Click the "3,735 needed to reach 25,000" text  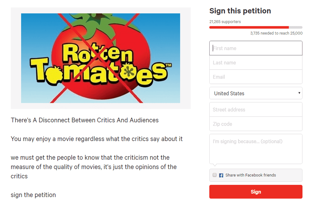tap(276, 33)
